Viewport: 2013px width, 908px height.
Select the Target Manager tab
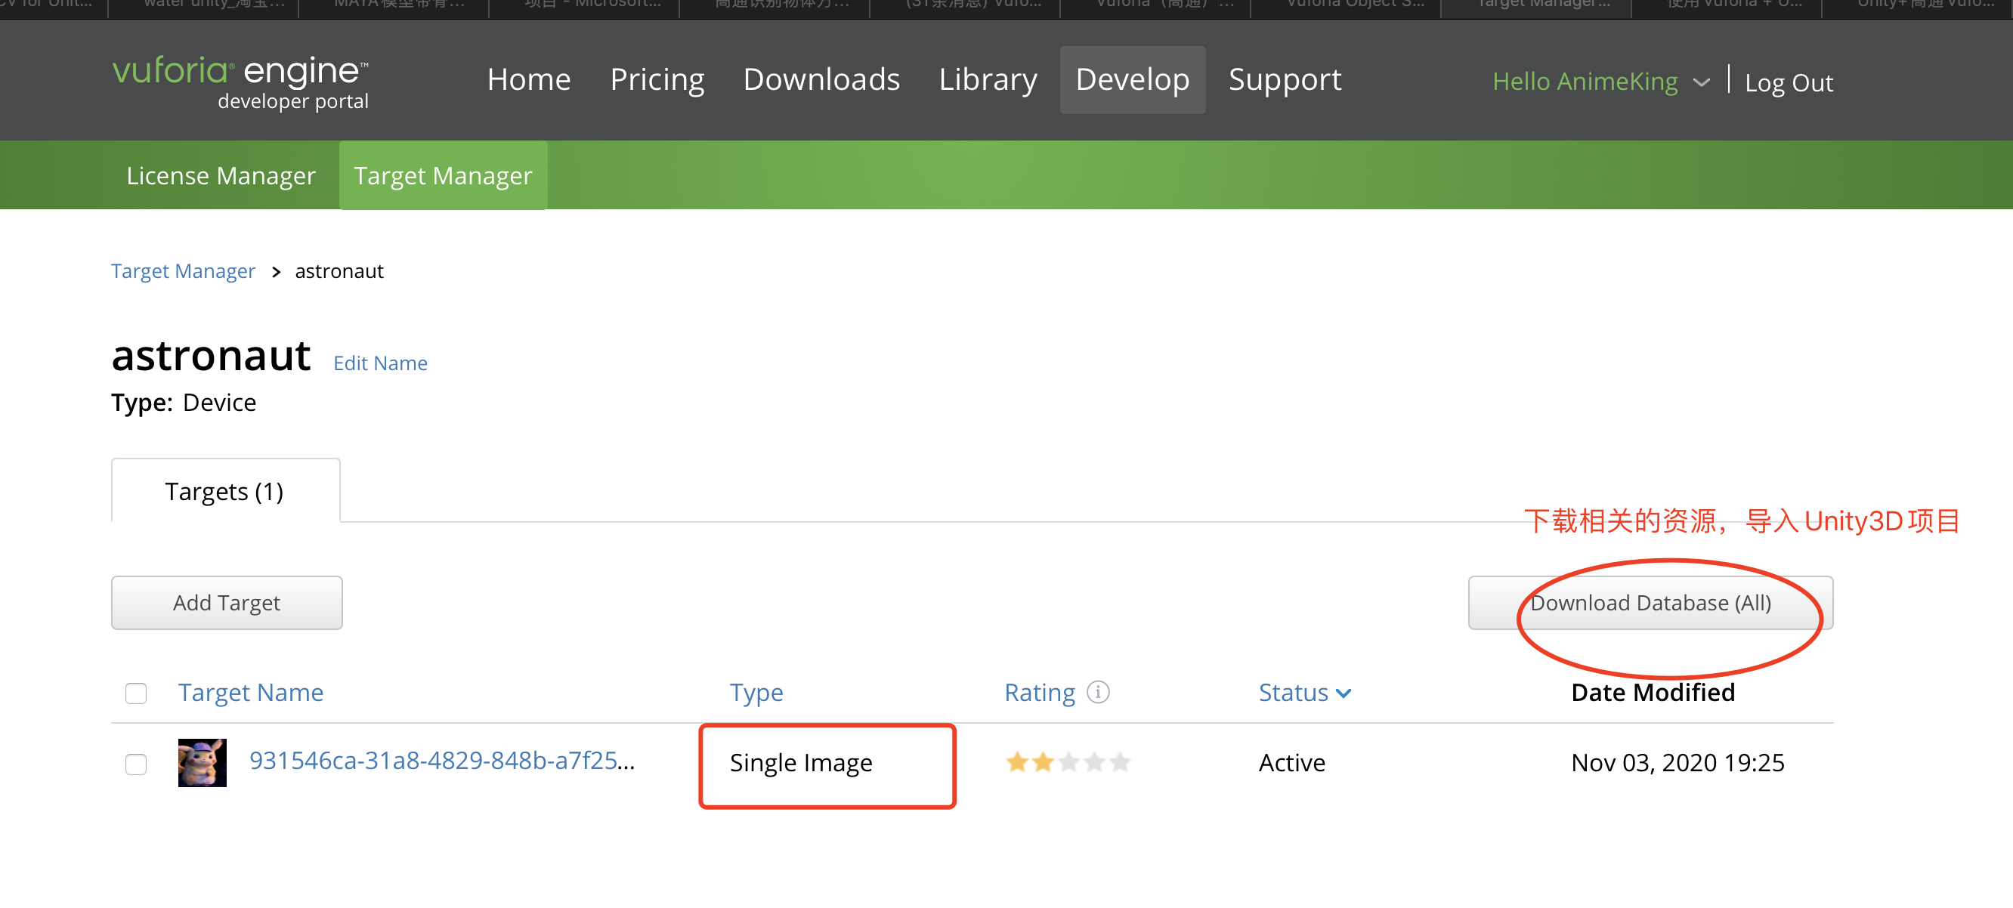pos(443,176)
